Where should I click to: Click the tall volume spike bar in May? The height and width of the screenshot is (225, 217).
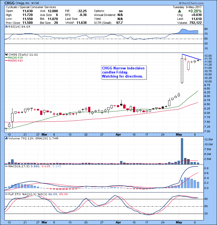(x=182, y=151)
